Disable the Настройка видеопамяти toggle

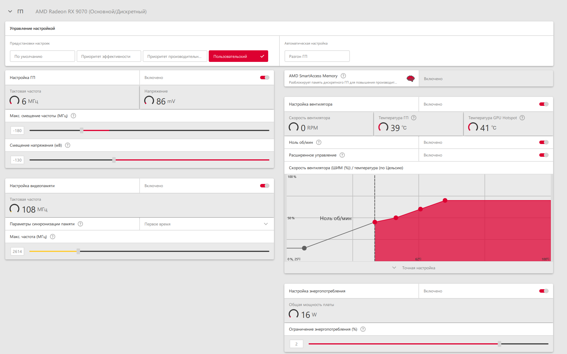coord(264,186)
